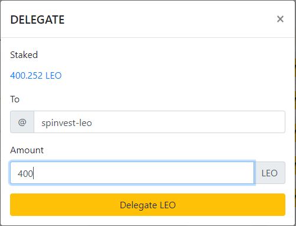Click the Staked label text
The height and width of the screenshot is (226, 296).
click(24, 55)
